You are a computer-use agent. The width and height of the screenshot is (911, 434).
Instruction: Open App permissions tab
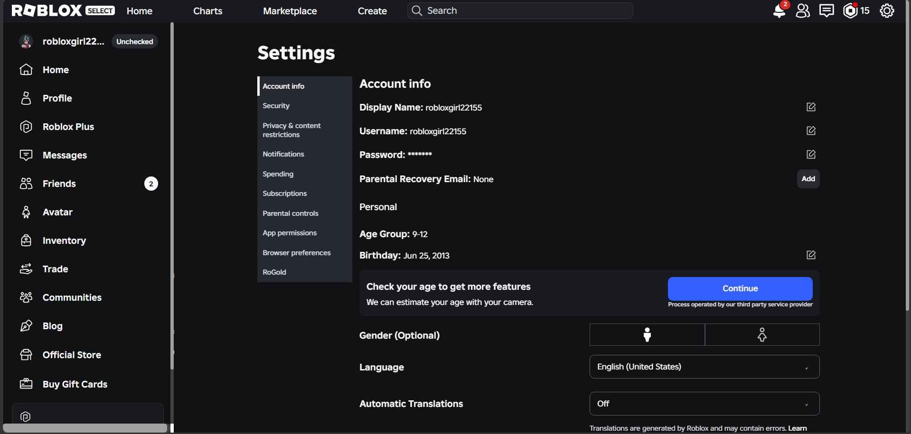[305, 233]
